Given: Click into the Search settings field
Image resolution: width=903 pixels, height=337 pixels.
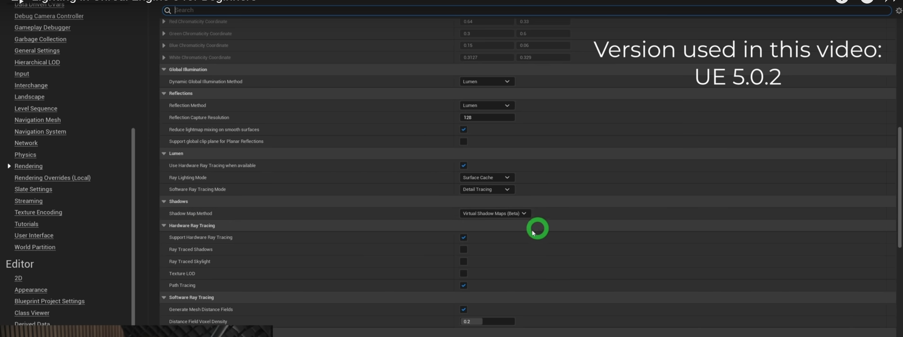Looking at the screenshot, I should [x=527, y=10].
